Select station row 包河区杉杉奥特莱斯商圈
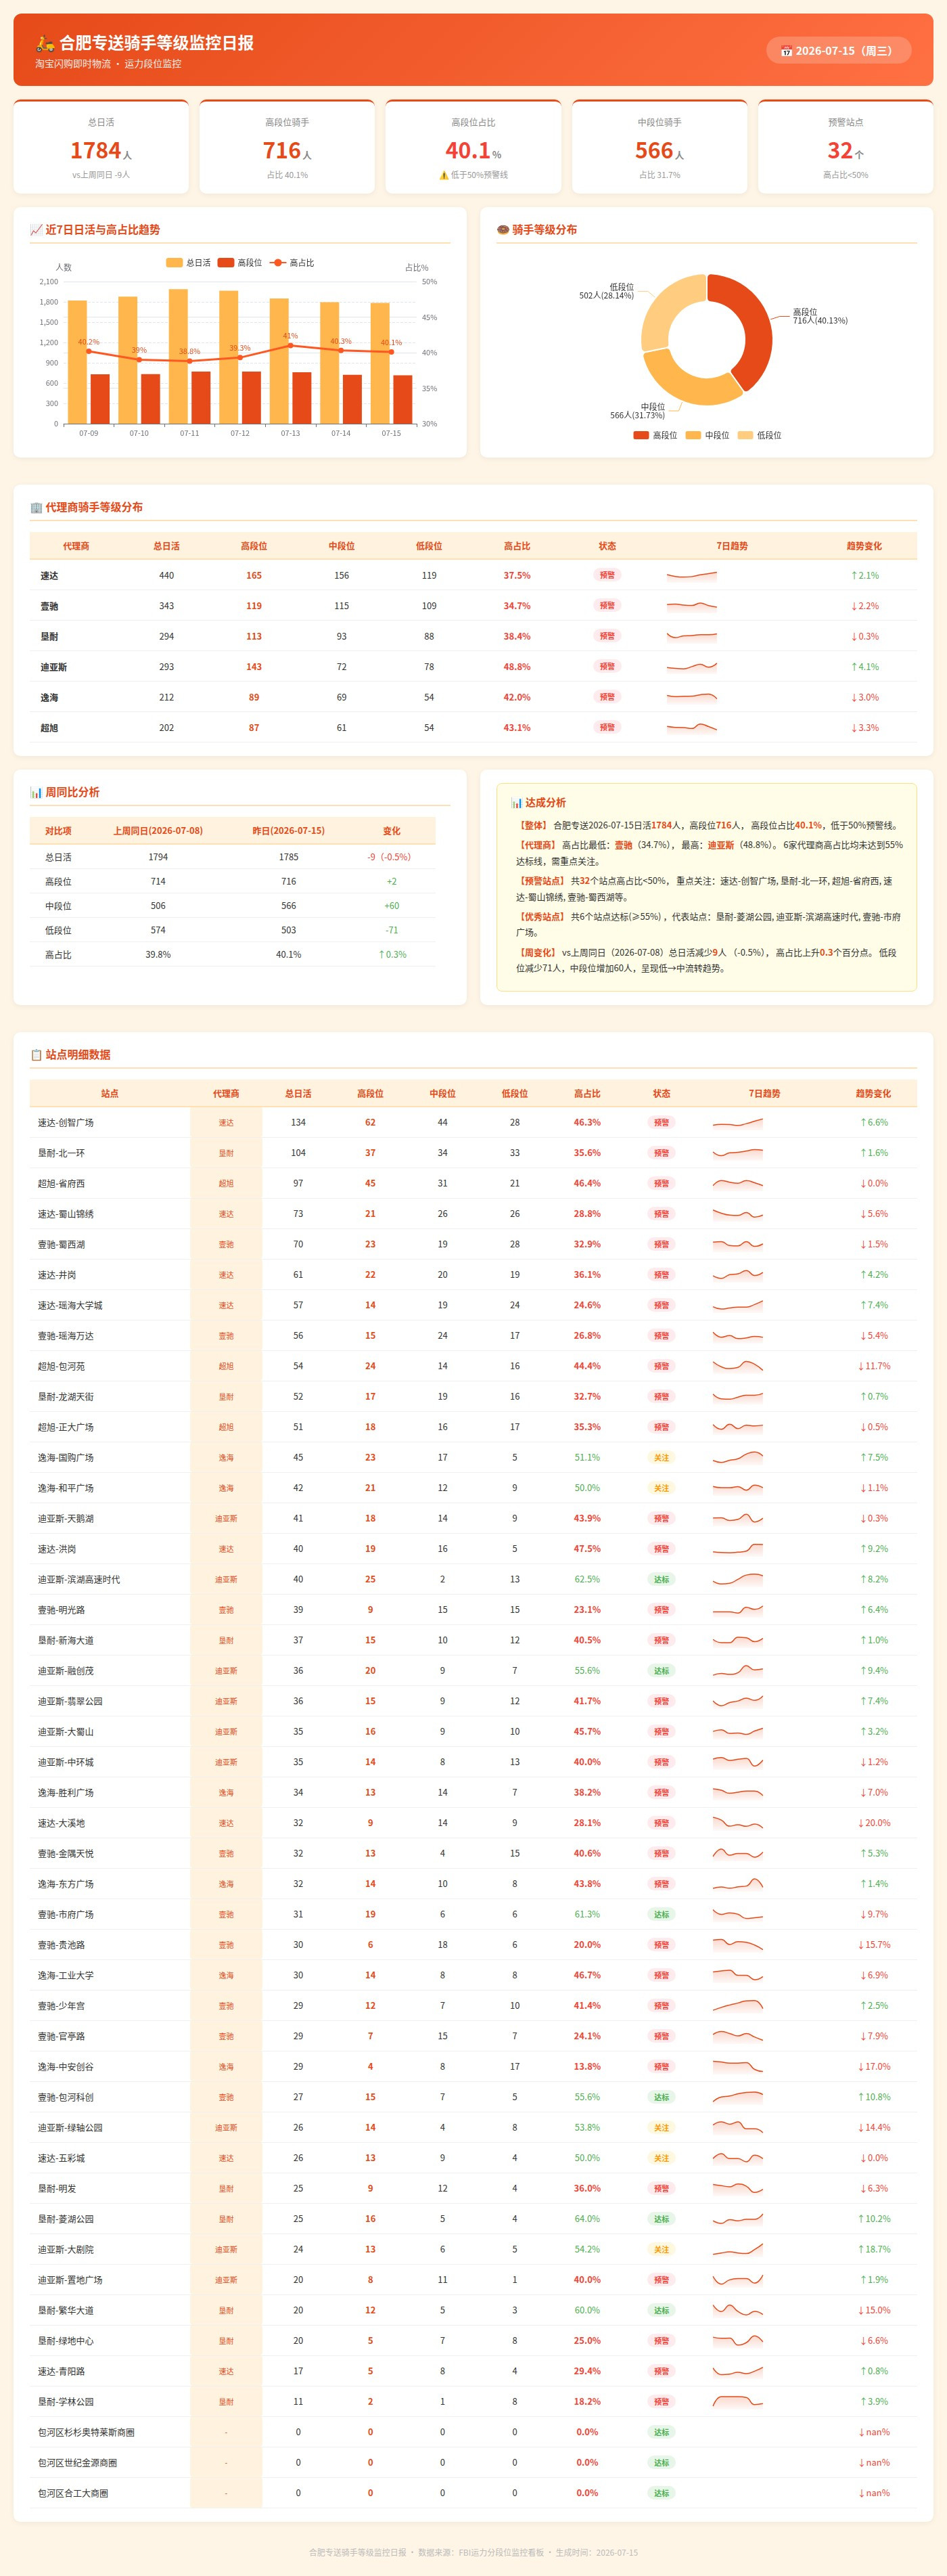The width and height of the screenshot is (947, 2576). tap(473, 2433)
